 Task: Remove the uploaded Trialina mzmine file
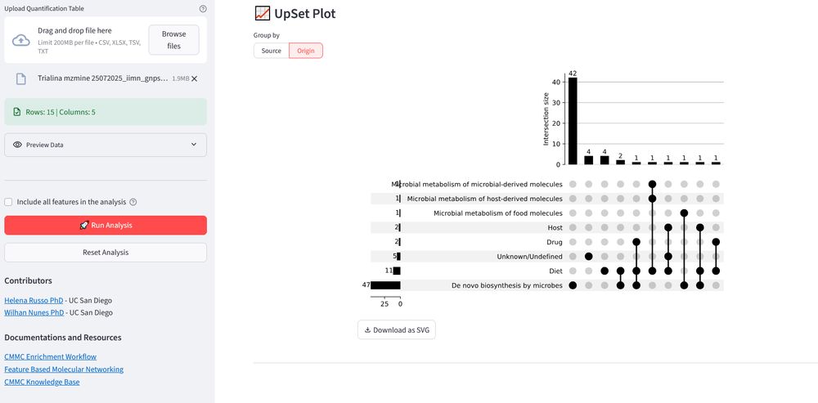tap(194, 78)
